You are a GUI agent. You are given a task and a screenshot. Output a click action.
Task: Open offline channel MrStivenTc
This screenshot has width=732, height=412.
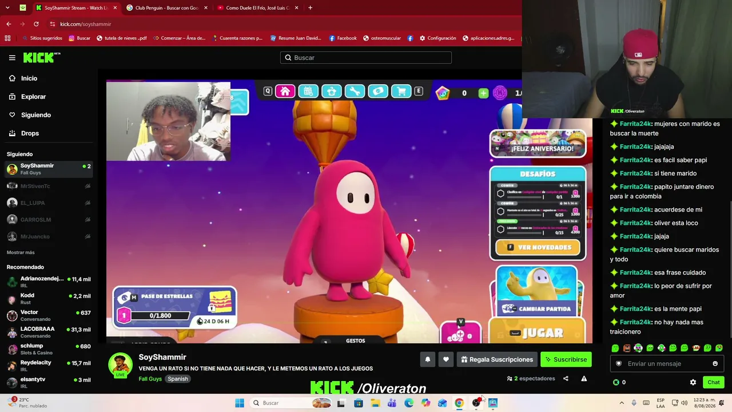48,186
